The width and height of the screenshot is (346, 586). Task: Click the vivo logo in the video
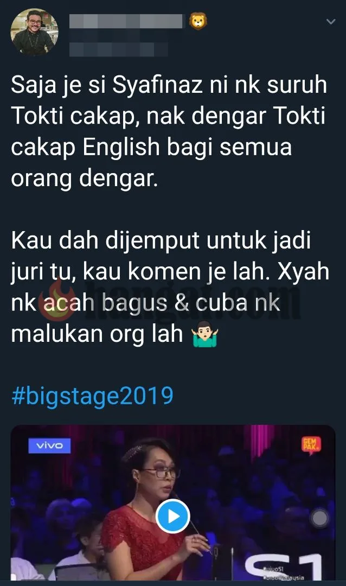point(50,445)
